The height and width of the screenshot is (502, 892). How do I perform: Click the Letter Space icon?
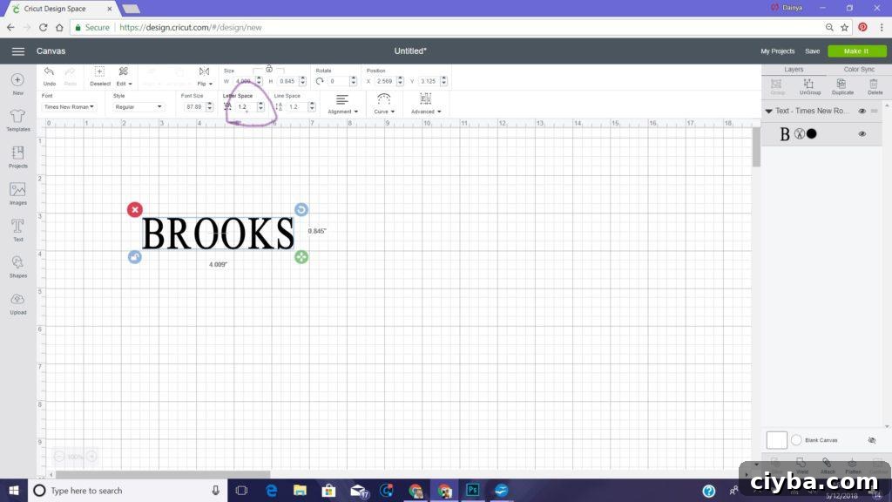[x=227, y=106]
